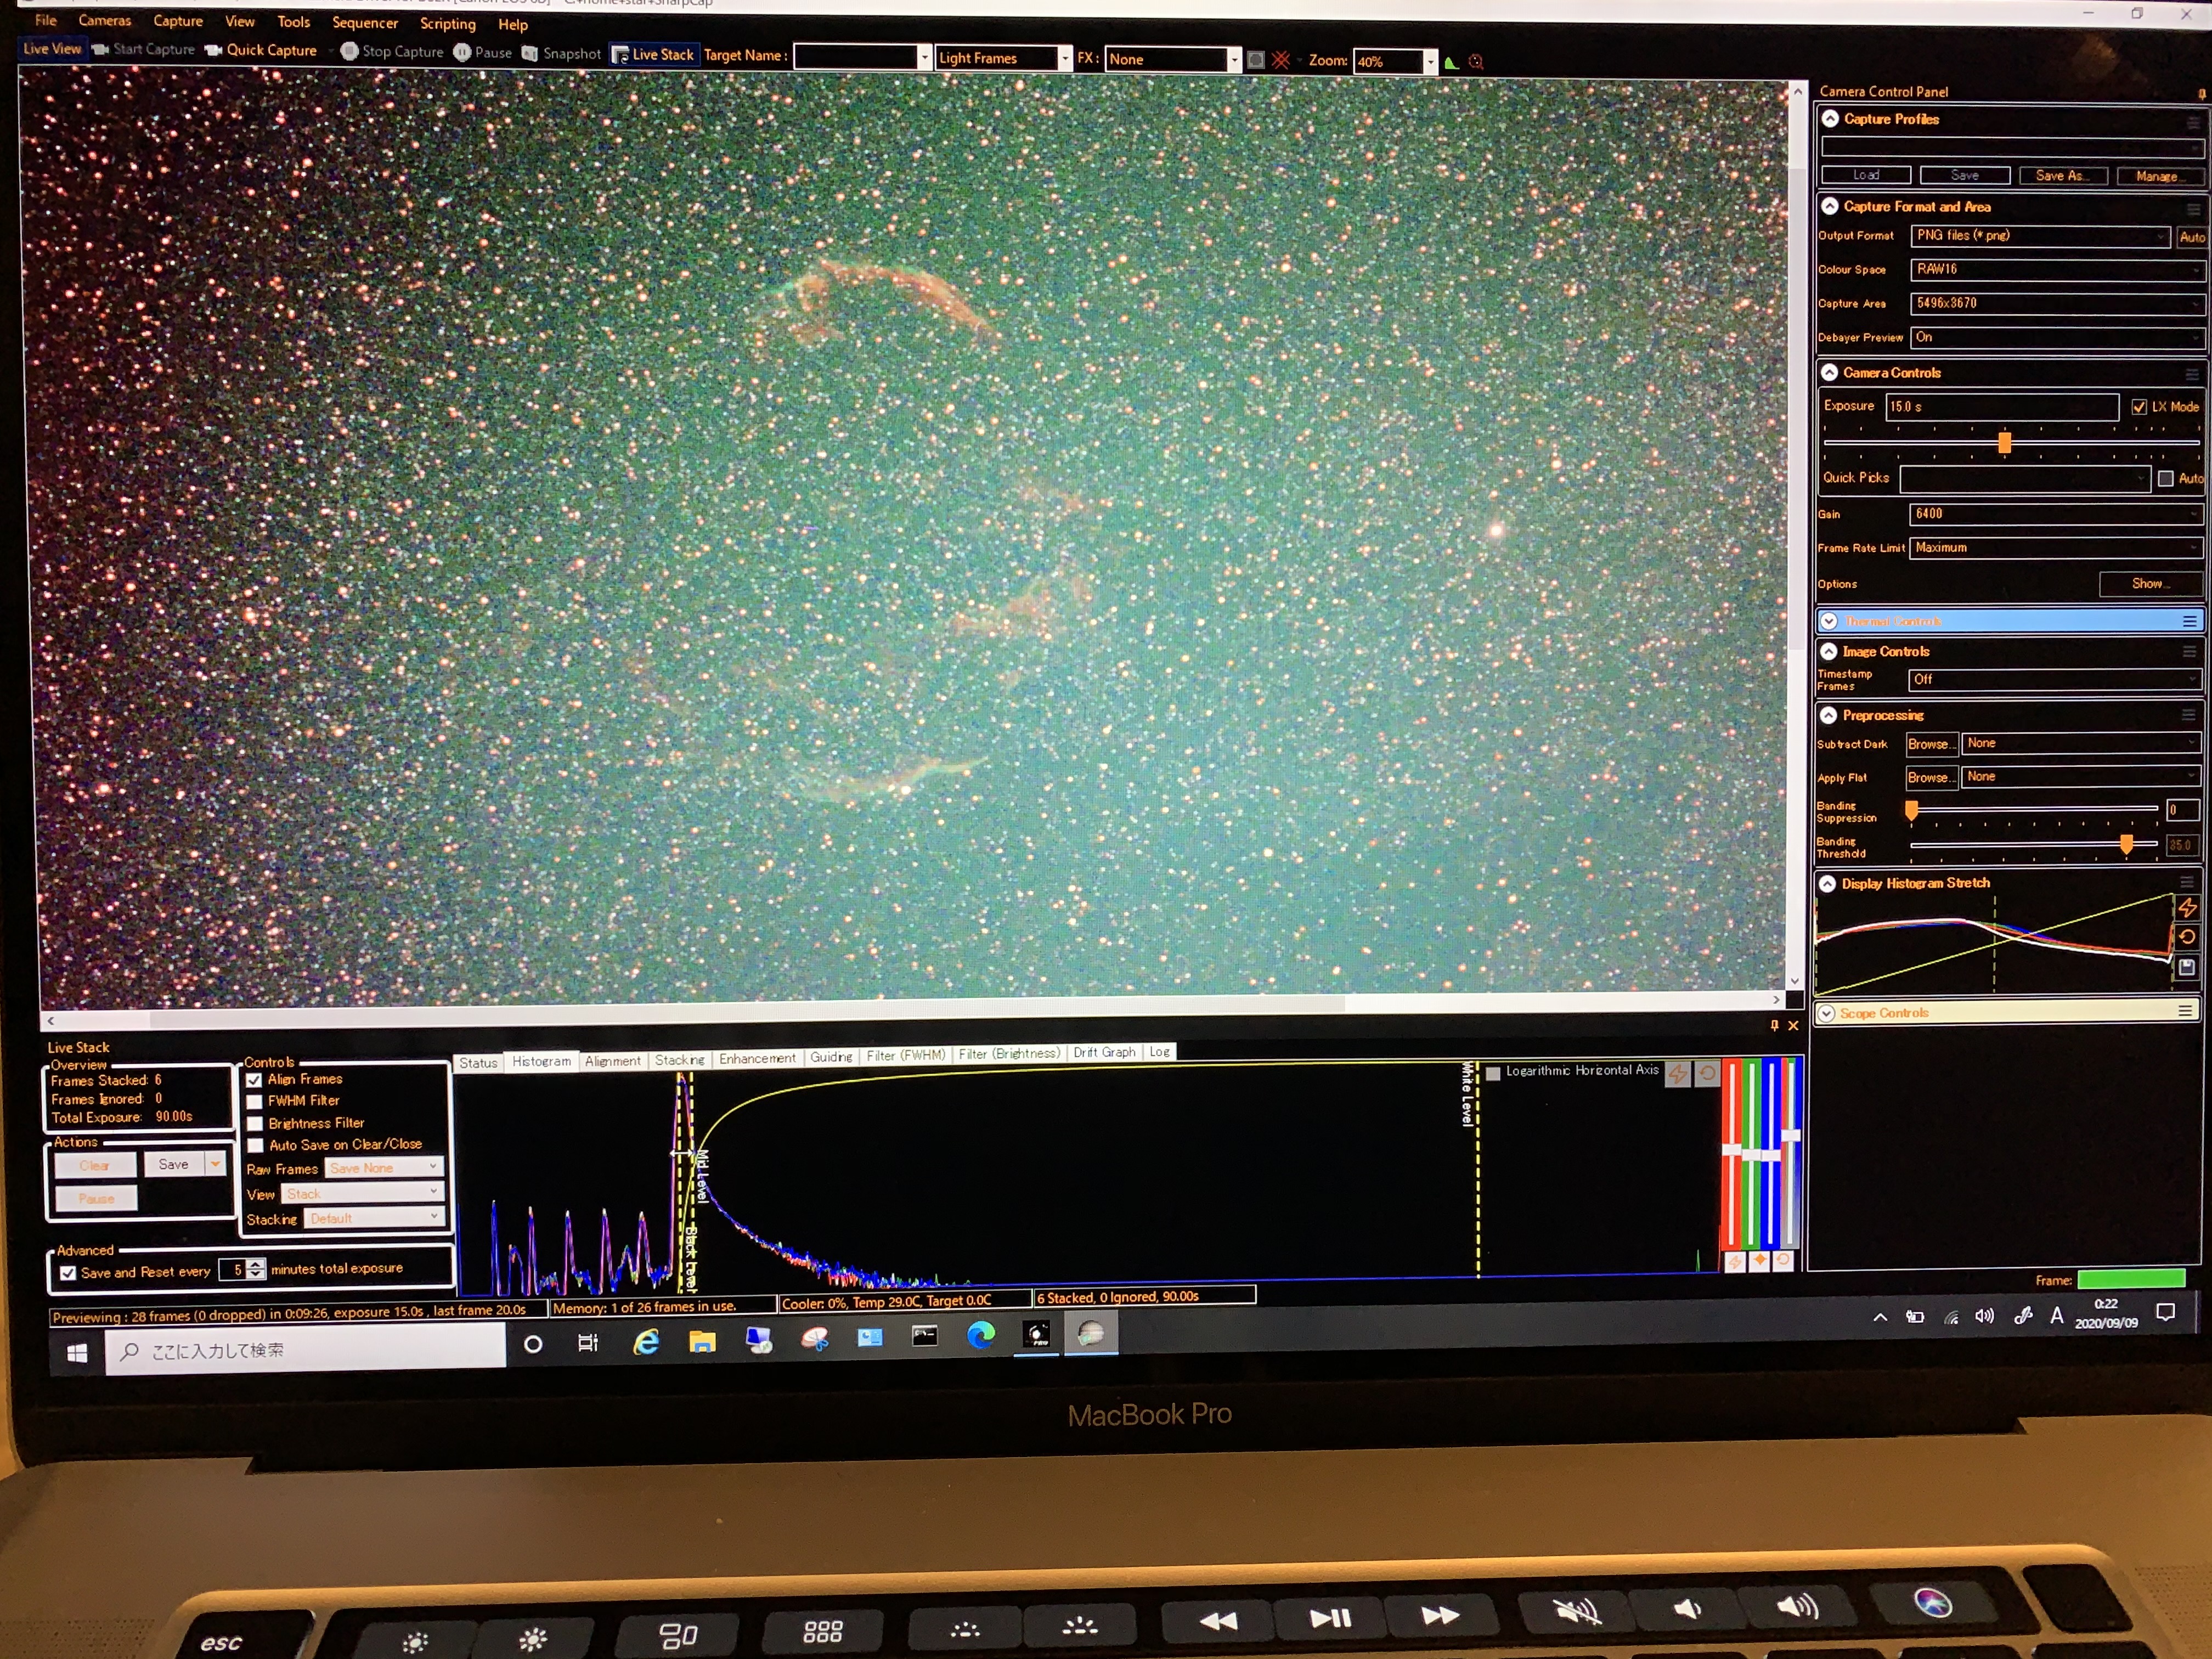Collapse the Camera Controls section
Image resolution: width=2212 pixels, height=1659 pixels.
coord(1829,372)
